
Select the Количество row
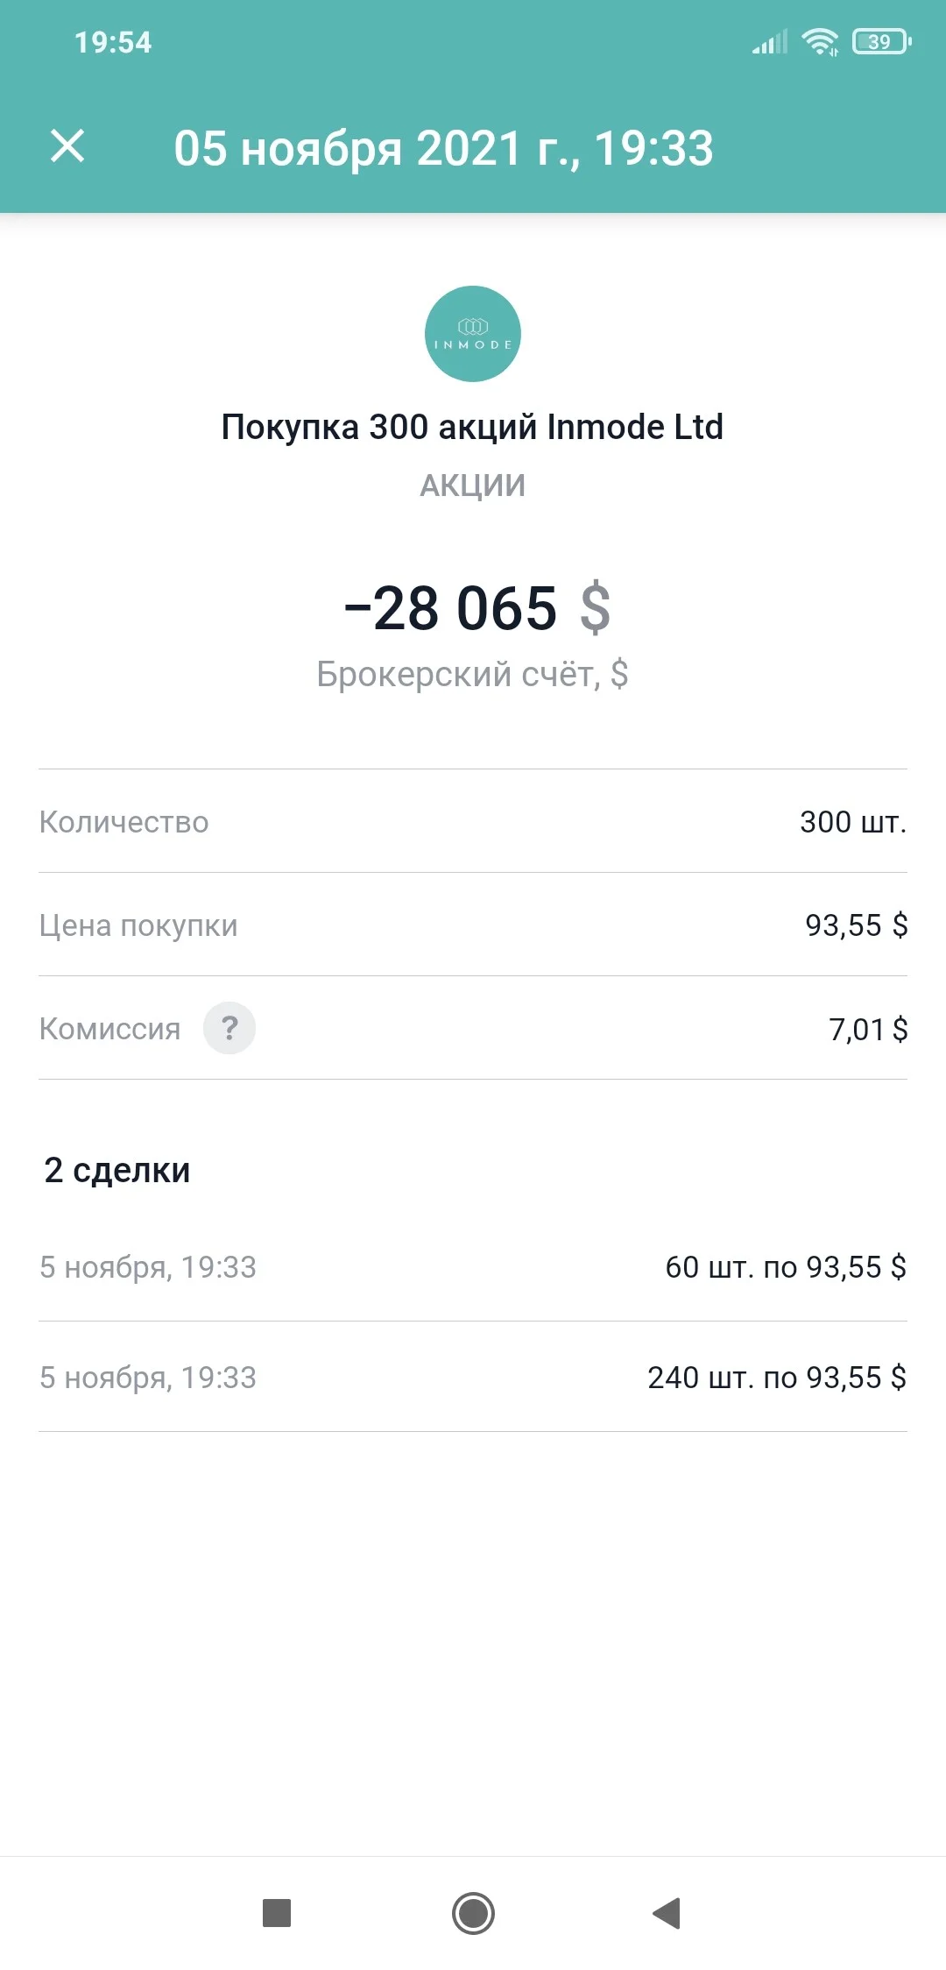tap(473, 821)
